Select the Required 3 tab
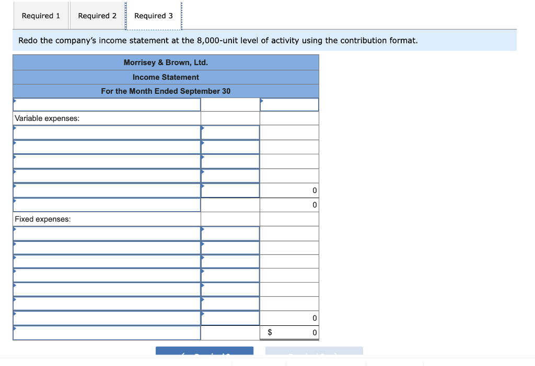 [154, 16]
